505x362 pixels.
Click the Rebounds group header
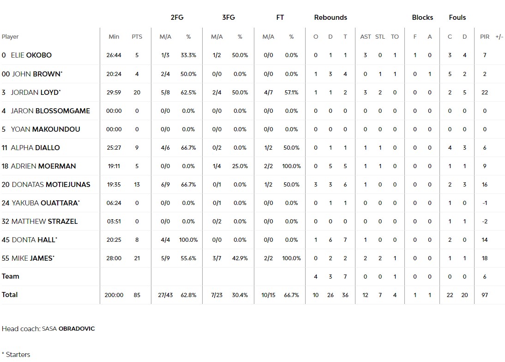coord(331,18)
